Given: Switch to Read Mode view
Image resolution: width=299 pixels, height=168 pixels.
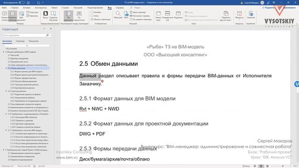Looking at the screenshot, I should click(x=4, y=15).
